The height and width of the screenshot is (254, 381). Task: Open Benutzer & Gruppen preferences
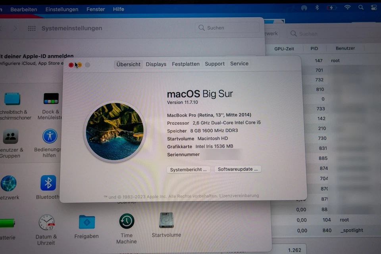click(10, 137)
